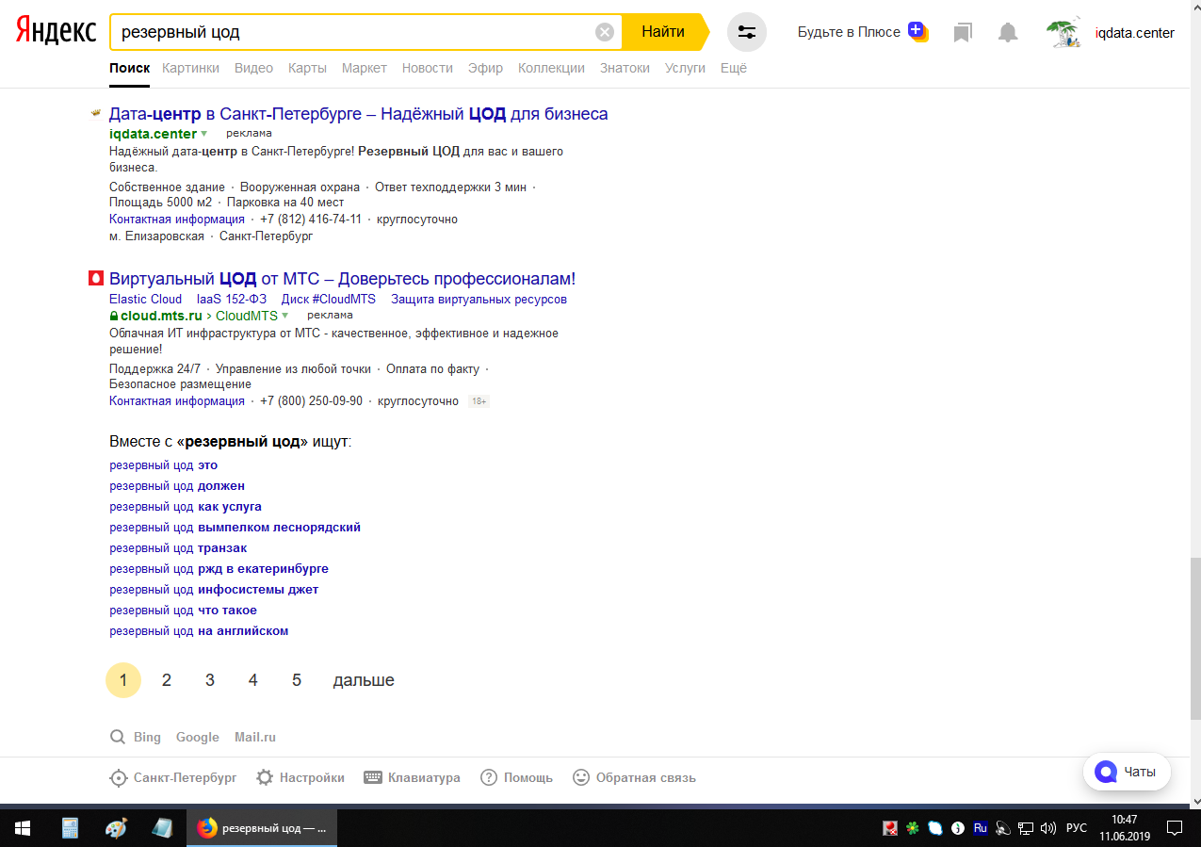Expand dropdown arrow next to iqdata.center ad URL

click(203, 134)
